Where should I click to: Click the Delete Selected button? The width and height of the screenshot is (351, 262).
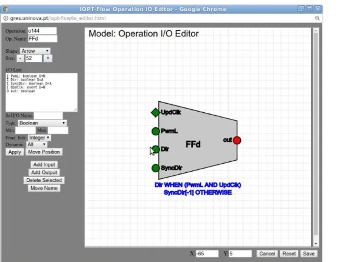(x=44, y=180)
